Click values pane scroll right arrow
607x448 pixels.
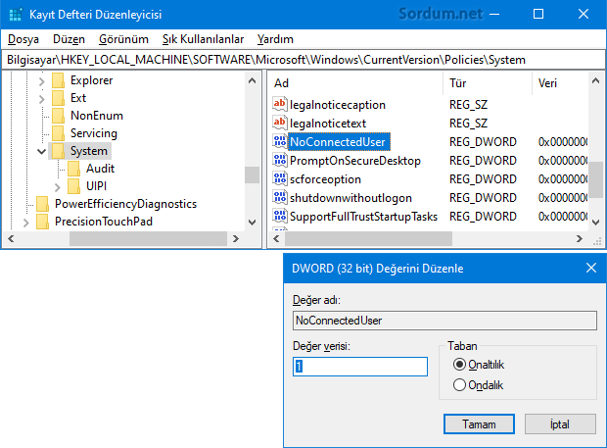coord(580,239)
